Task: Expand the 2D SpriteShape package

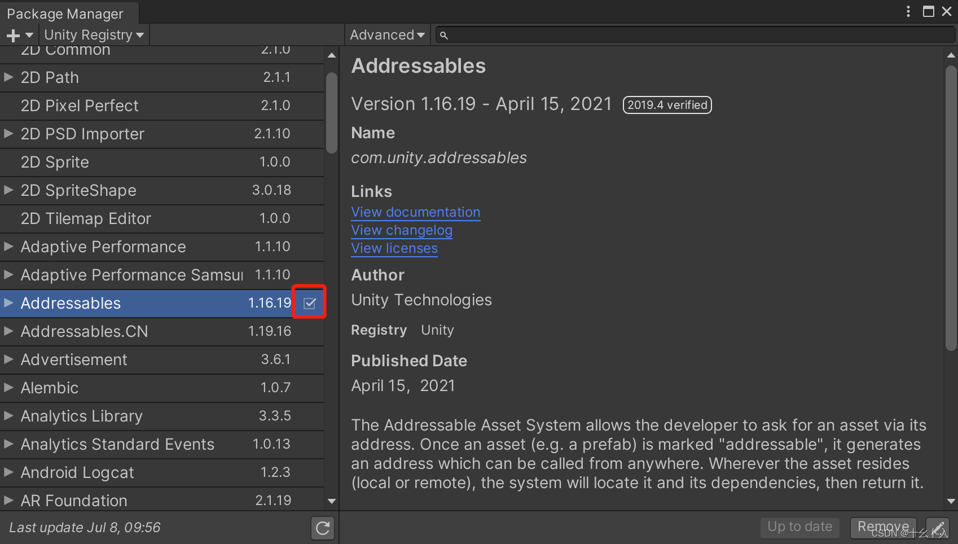Action: pos(8,190)
